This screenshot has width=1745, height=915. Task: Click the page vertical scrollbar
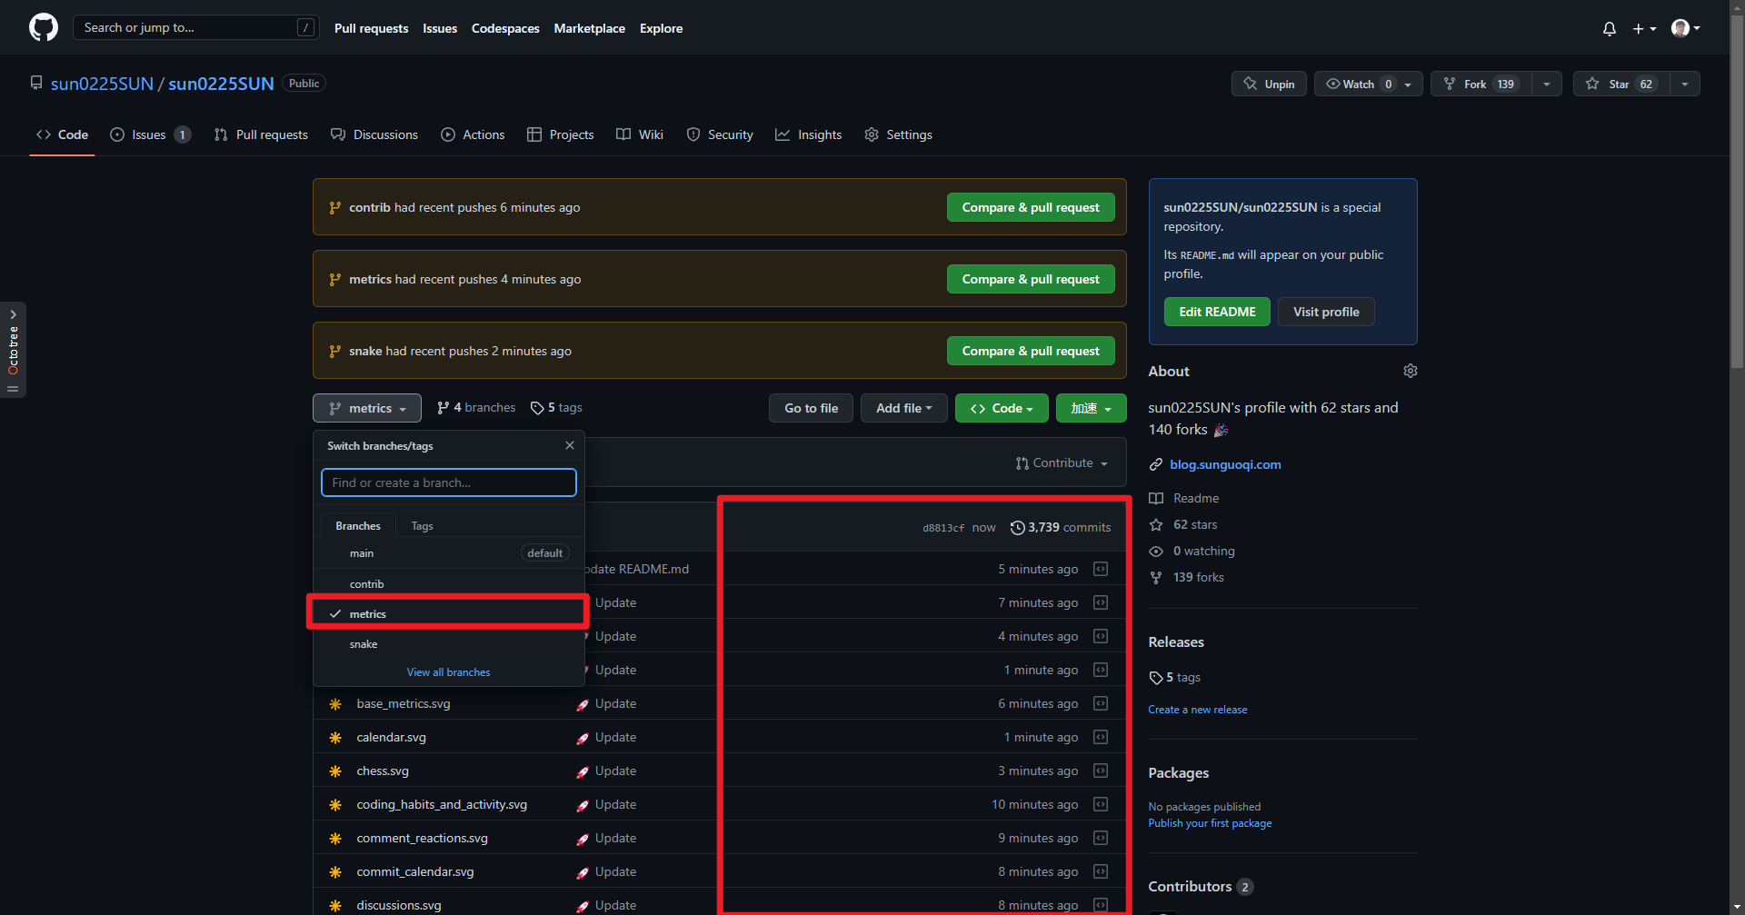click(1737, 191)
